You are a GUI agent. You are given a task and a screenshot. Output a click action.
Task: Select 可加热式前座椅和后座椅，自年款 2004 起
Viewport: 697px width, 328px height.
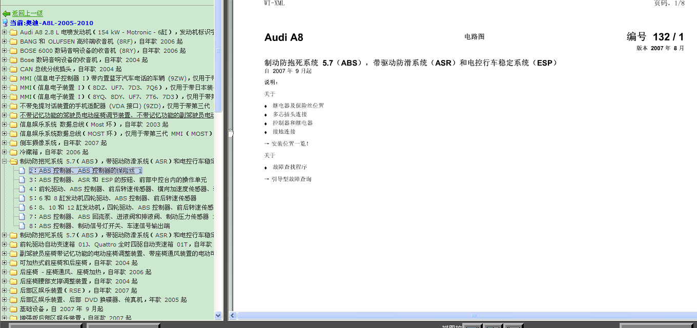coord(78,263)
